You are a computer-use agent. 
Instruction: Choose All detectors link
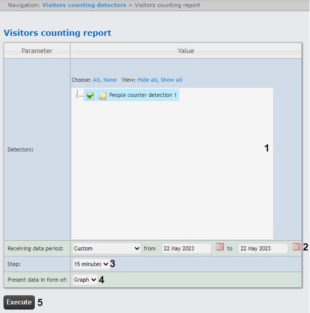tap(96, 80)
